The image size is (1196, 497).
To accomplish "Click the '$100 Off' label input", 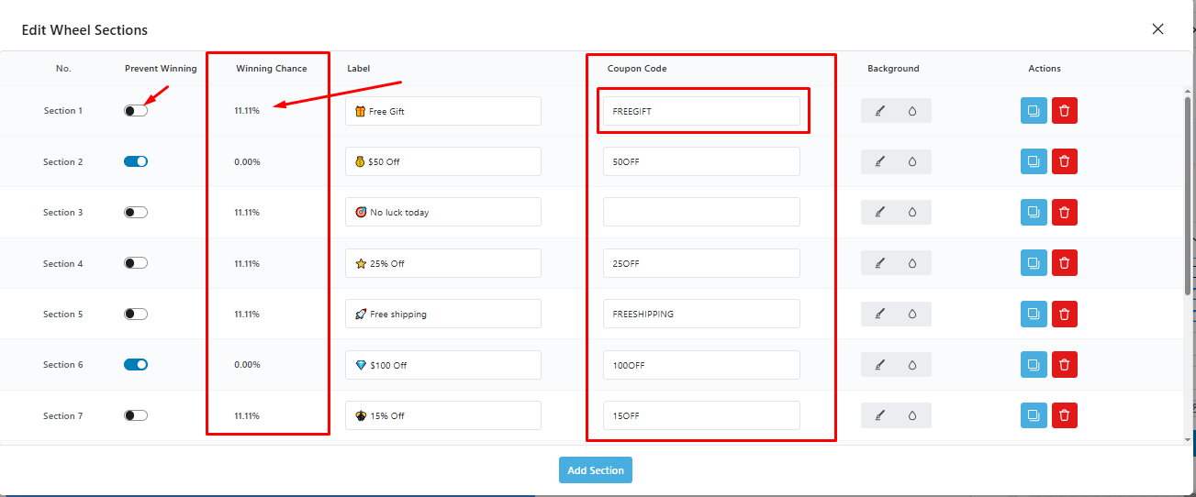I will pos(443,364).
